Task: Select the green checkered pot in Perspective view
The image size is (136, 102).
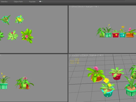Action: click(131, 91)
